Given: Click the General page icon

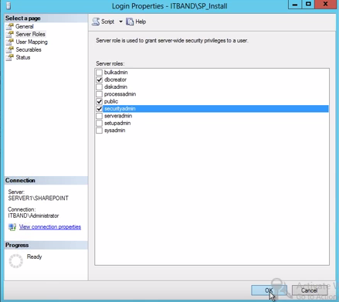Looking at the screenshot, I should 10,26.
